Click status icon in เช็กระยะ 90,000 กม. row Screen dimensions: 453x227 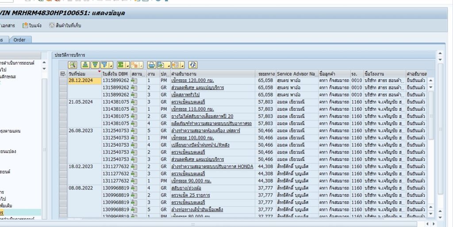tap(134, 181)
